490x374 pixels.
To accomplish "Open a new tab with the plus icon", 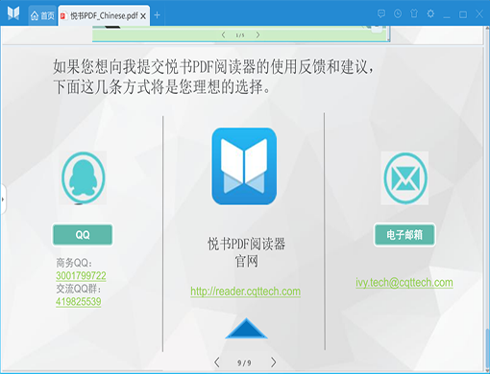I will tap(157, 15).
